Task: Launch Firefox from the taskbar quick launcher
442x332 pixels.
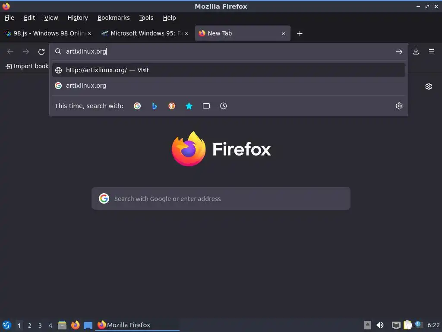Action: pyautogui.click(x=75, y=325)
